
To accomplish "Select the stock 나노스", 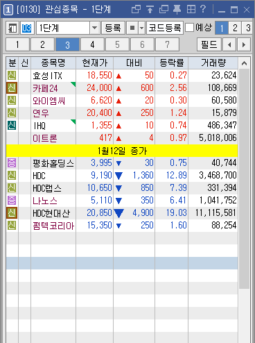I will click(x=45, y=201).
